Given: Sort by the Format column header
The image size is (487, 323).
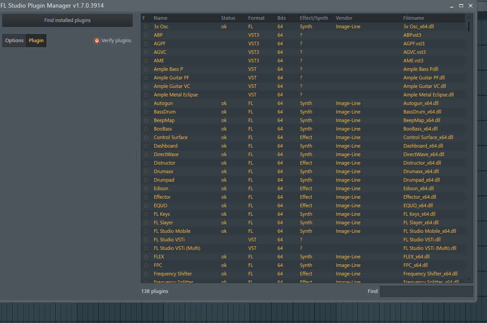Looking at the screenshot, I should coord(256,18).
